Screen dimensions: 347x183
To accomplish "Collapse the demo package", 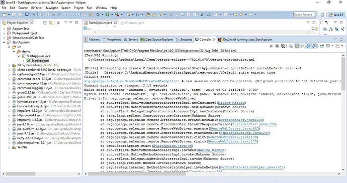I will tap(14, 52).
